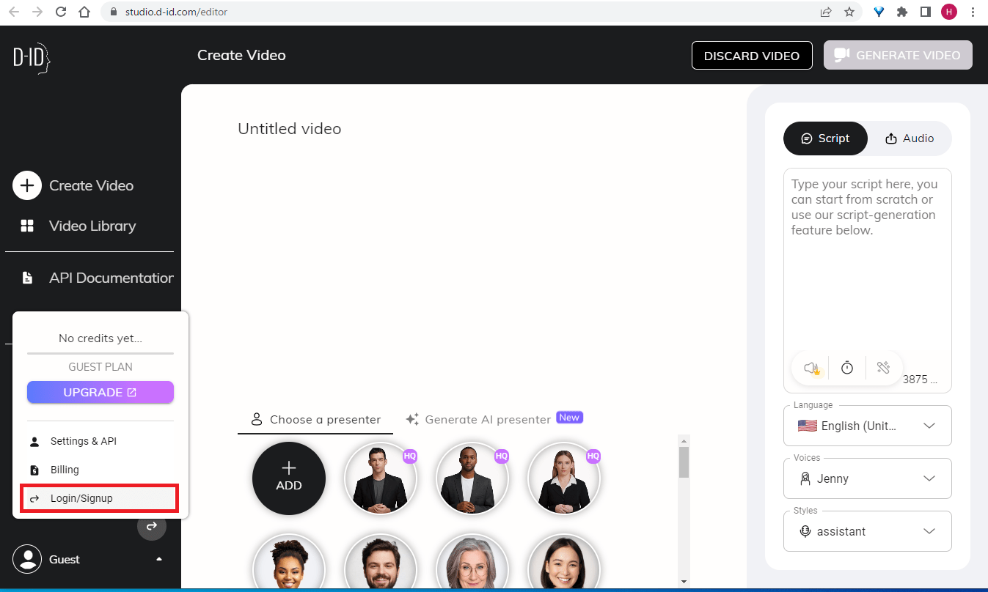
Task: Select the curly-haired woman presenter
Action: coord(289,561)
